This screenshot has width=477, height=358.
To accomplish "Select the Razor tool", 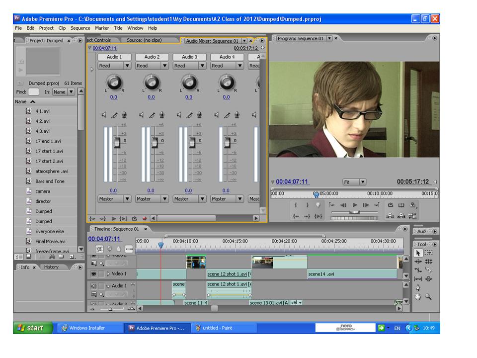I will 429,269.
